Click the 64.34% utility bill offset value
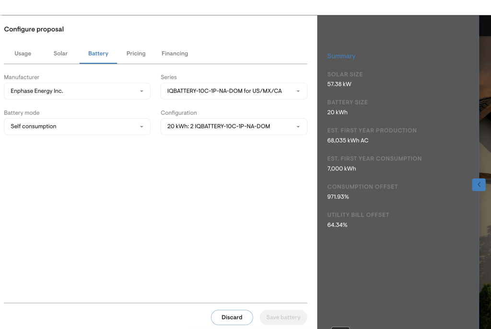 coord(337,225)
